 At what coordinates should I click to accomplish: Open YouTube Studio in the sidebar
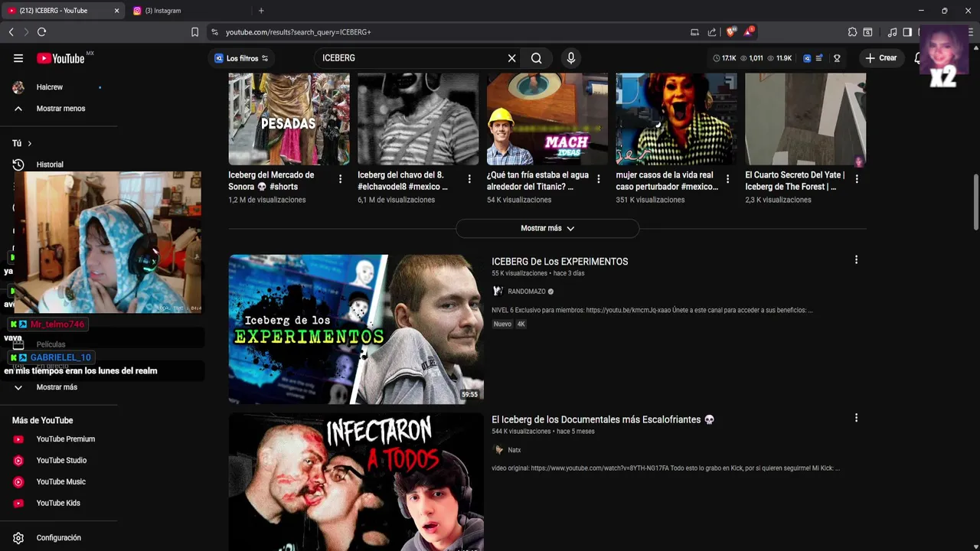click(x=61, y=461)
